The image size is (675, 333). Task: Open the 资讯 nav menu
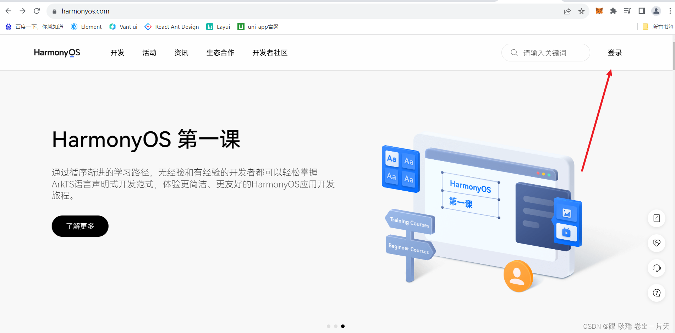click(x=181, y=53)
